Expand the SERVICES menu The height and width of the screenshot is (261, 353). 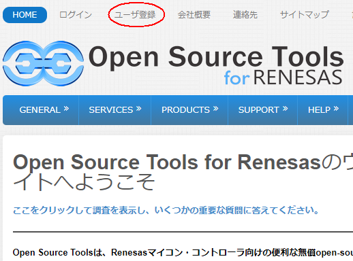click(115, 110)
